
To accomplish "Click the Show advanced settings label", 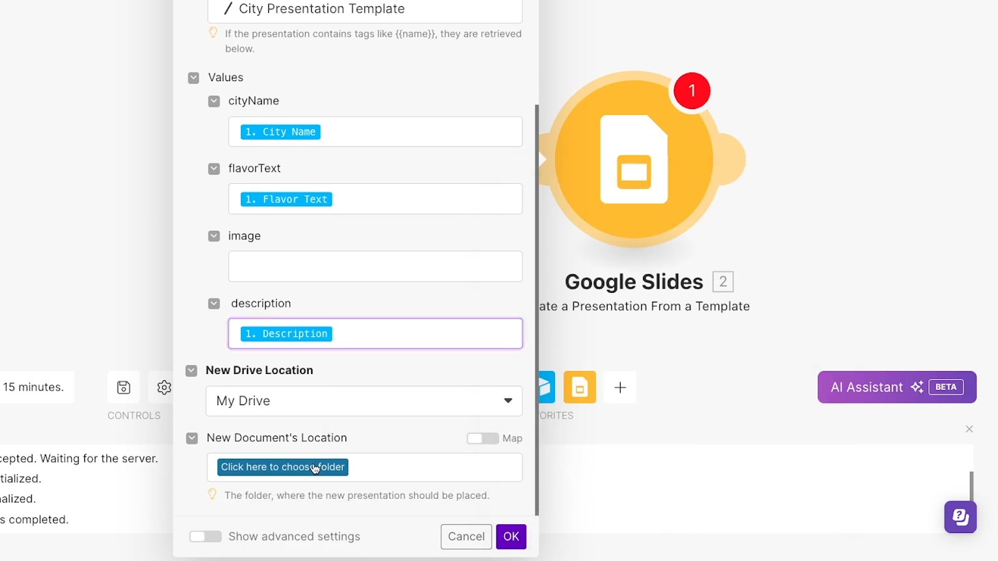I will pyautogui.click(x=294, y=537).
